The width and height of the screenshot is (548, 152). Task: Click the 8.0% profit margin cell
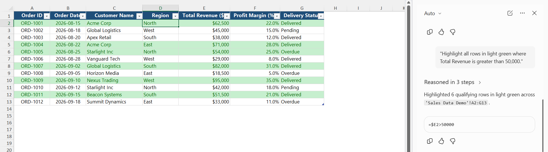click(x=255, y=59)
